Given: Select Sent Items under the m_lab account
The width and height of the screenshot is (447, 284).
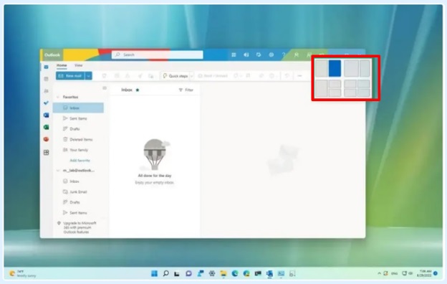Looking at the screenshot, I should [x=78, y=213].
